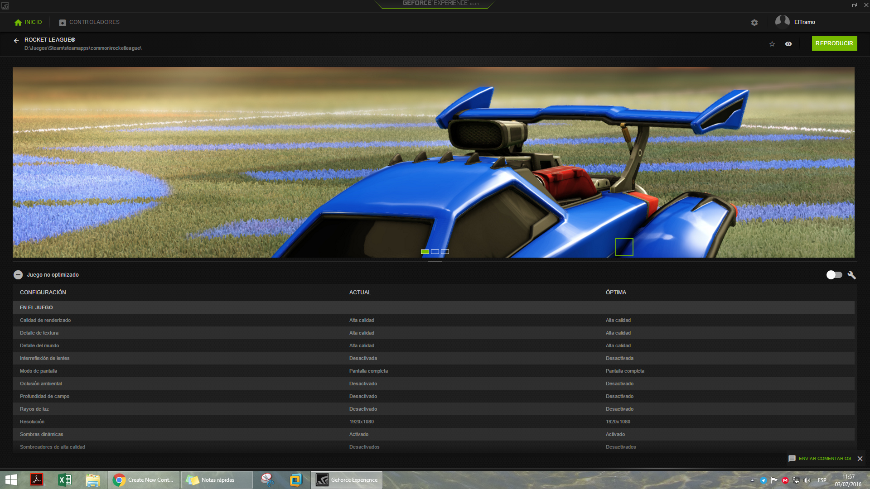Select Interreflexión de lentes setting
The image size is (870, 489).
click(434, 358)
